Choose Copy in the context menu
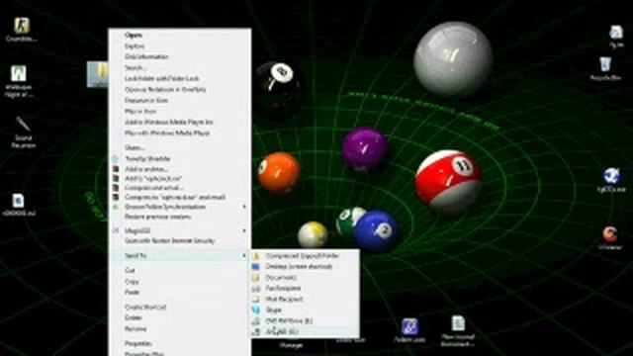633x356 pixels. [132, 281]
